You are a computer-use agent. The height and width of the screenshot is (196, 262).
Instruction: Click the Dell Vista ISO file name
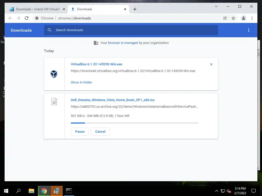point(113,100)
